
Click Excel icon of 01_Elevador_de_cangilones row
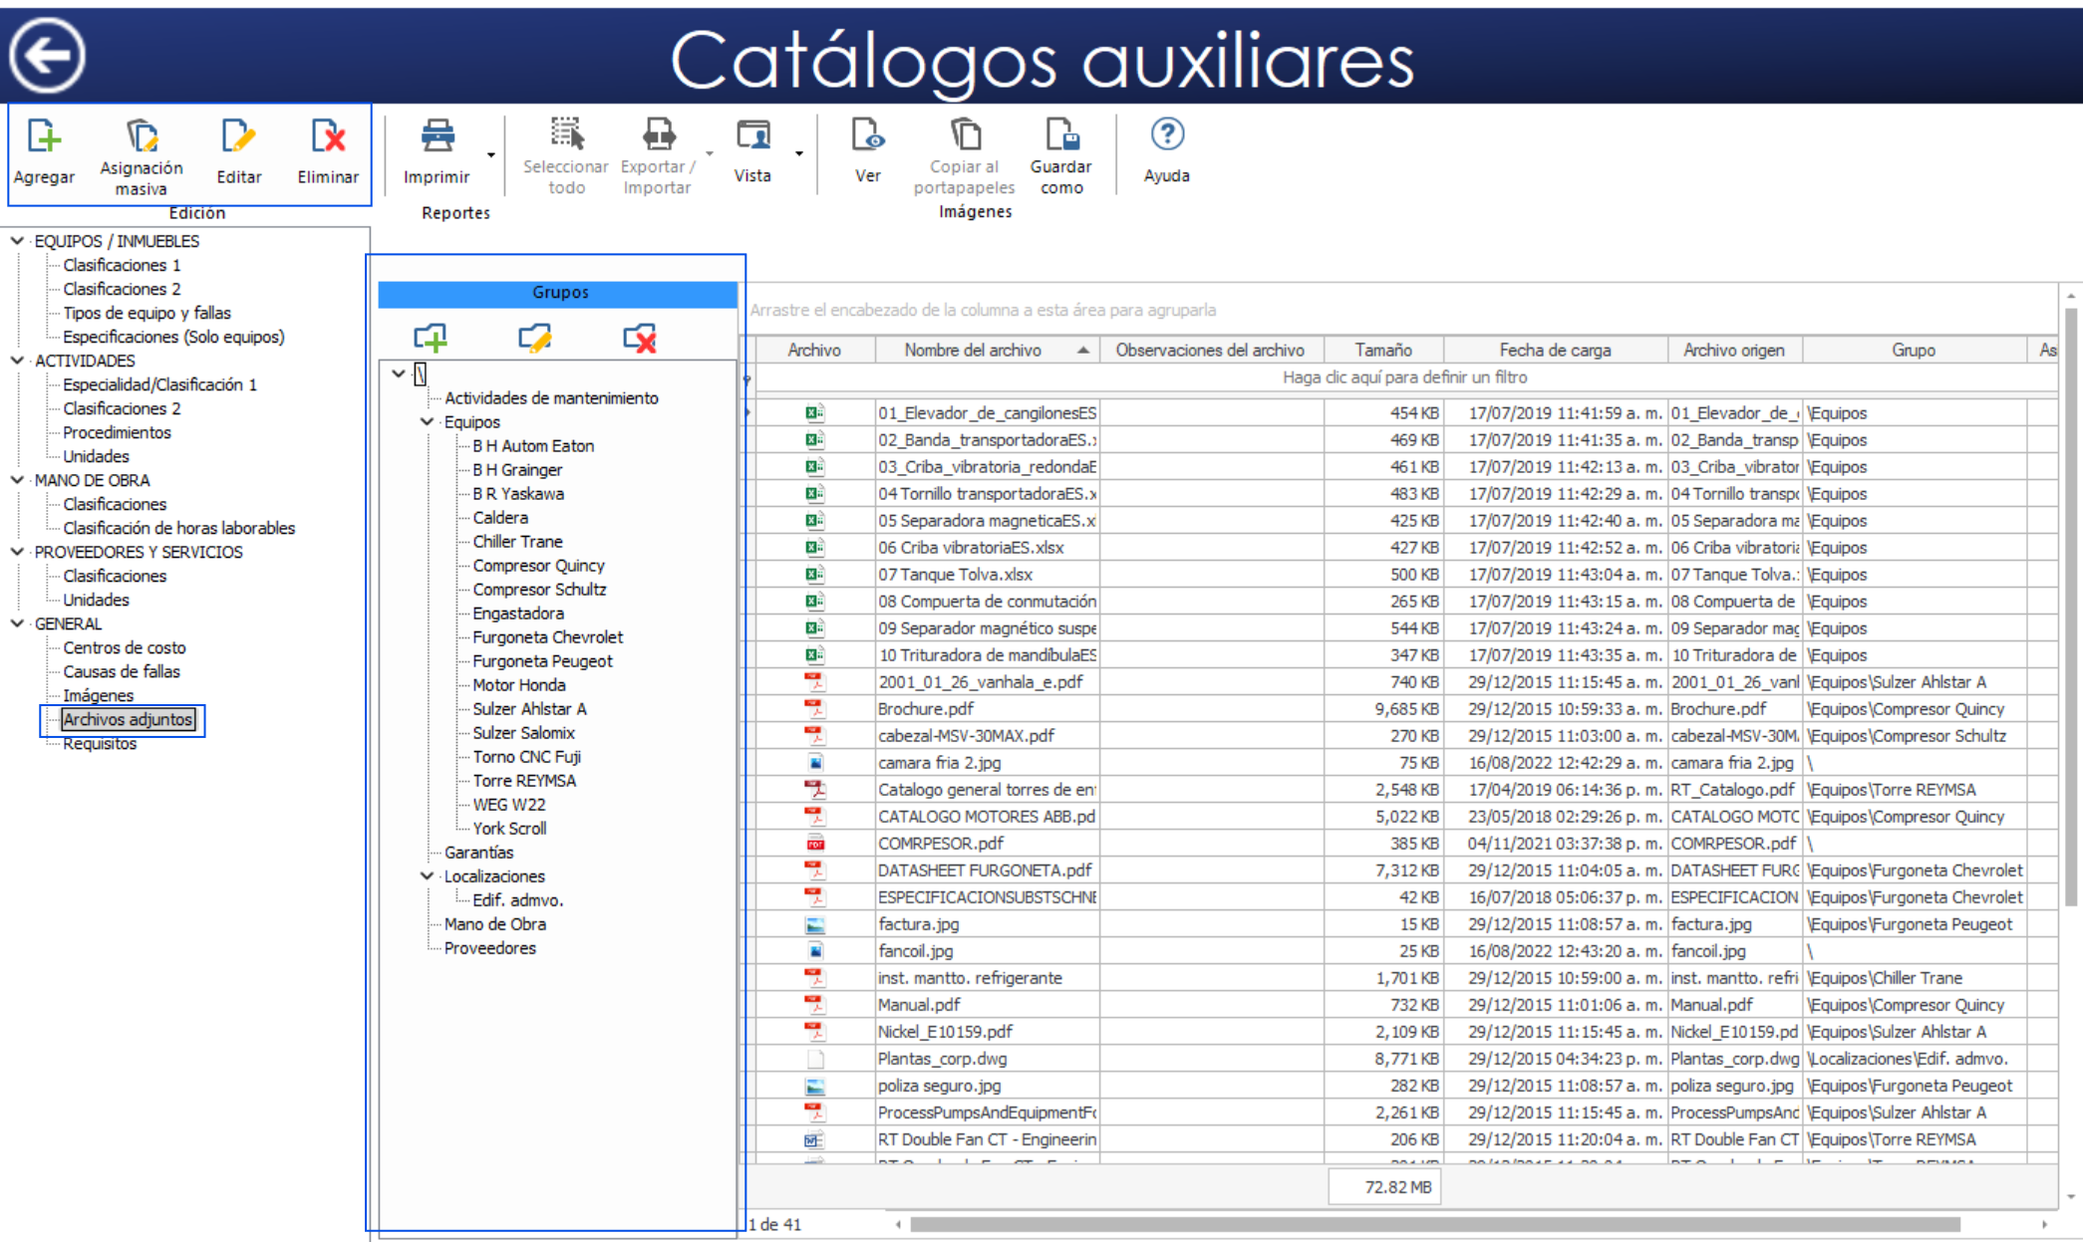tap(814, 413)
